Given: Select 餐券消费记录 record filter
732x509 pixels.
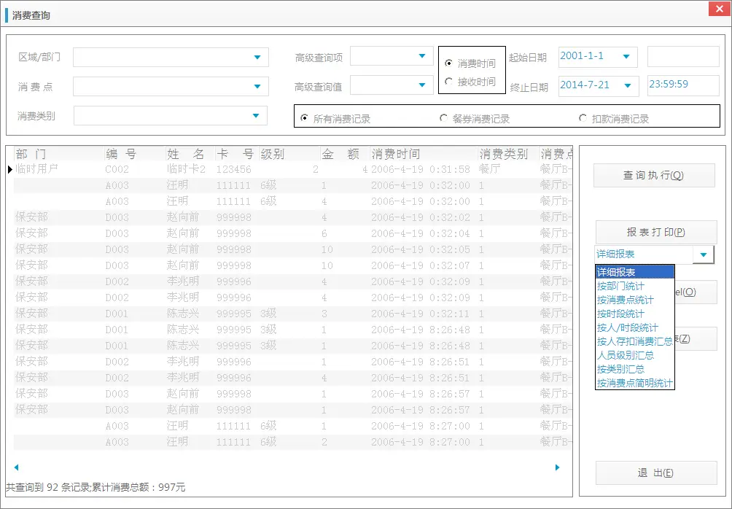Looking at the screenshot, I should (x=443, y=117).
